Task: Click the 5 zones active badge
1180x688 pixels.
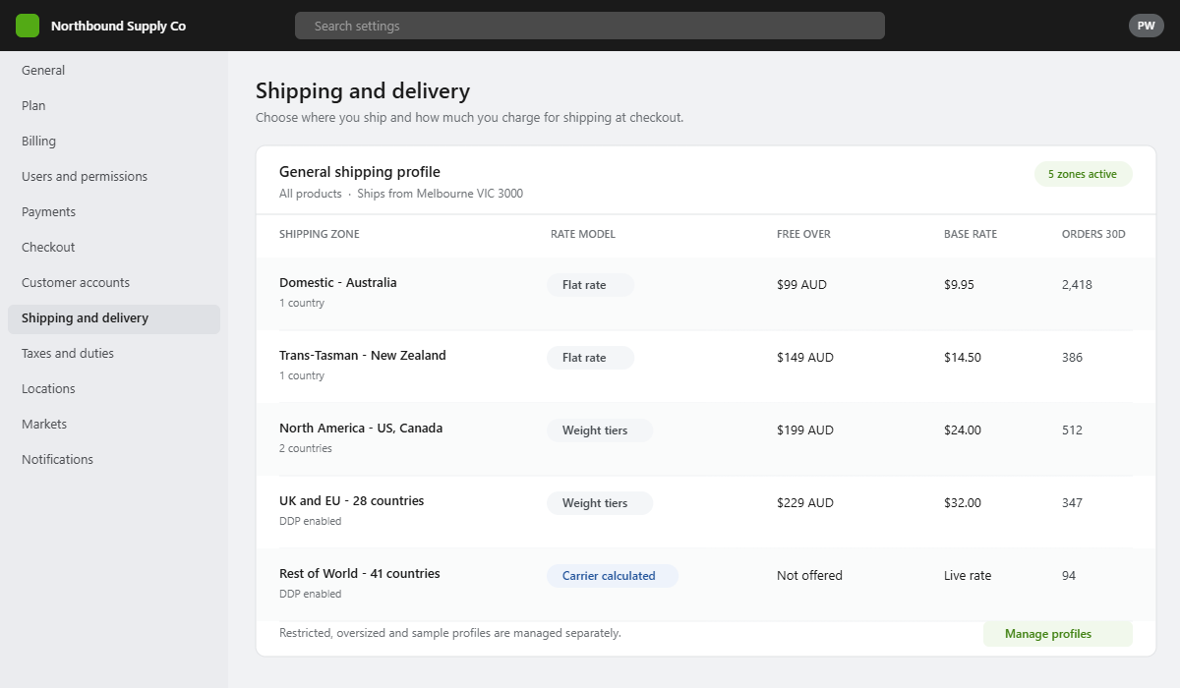Action: point(1083,174)
